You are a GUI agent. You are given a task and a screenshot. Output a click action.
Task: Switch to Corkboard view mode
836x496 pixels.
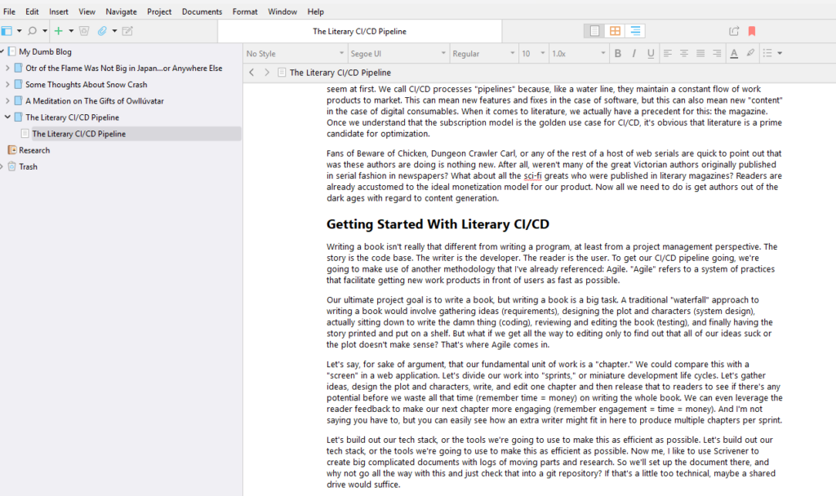pyautogui.click(x=615, y=31)
